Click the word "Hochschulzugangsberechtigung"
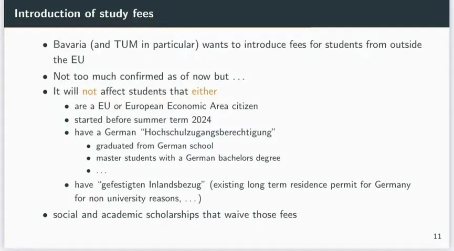 (208, 133)
